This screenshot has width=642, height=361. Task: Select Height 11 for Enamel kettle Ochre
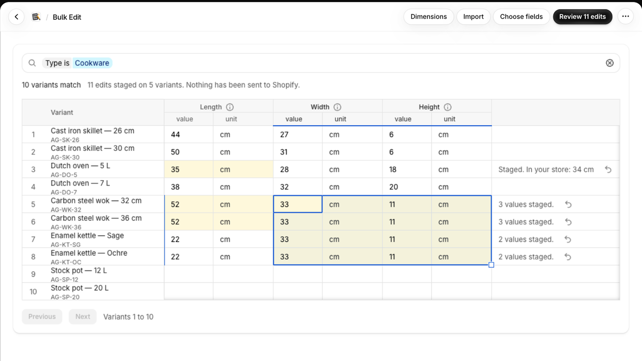click(407, 257)
